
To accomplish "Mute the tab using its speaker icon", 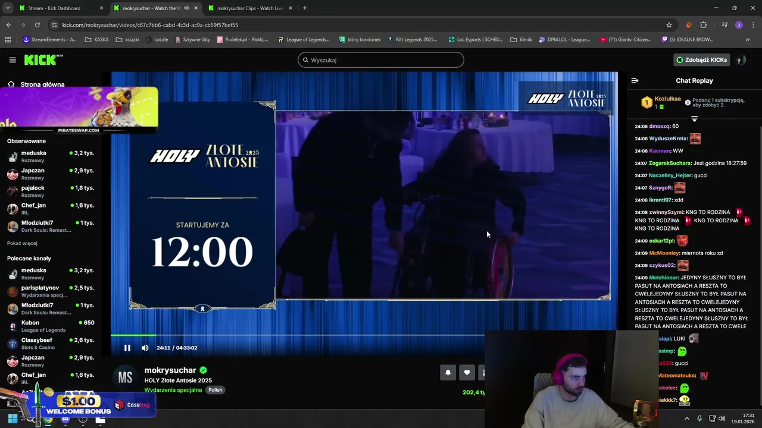I will coord(186,8).
